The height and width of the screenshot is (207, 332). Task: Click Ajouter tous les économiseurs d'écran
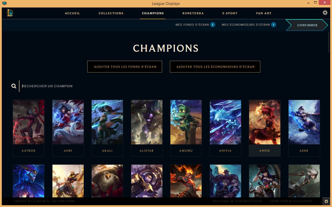tap(215, 66)
